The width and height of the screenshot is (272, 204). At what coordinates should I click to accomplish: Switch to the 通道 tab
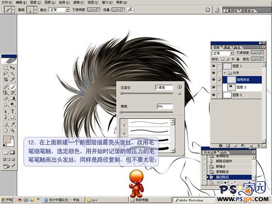click(227, 47)
